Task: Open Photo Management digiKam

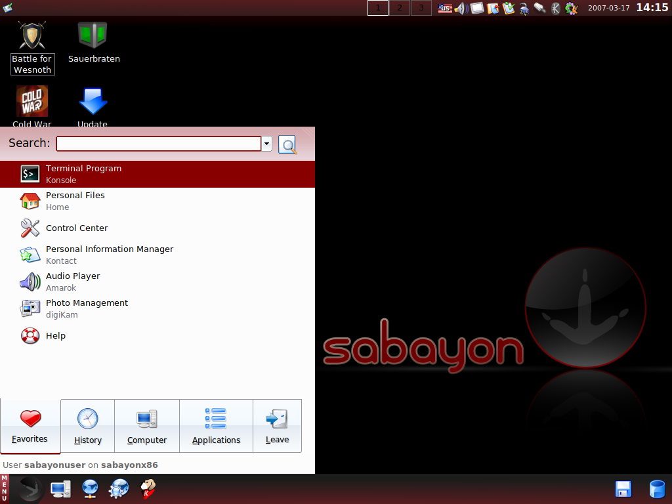Action: pyautogui.click(x=157, y=309)
